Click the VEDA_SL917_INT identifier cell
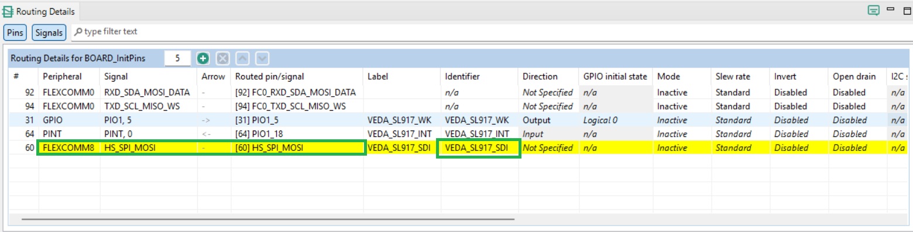 (x=480, y=134)
